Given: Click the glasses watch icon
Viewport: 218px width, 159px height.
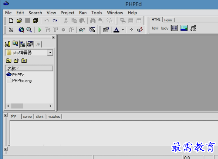Looking at the screenshot, I should tap(82, 30).
